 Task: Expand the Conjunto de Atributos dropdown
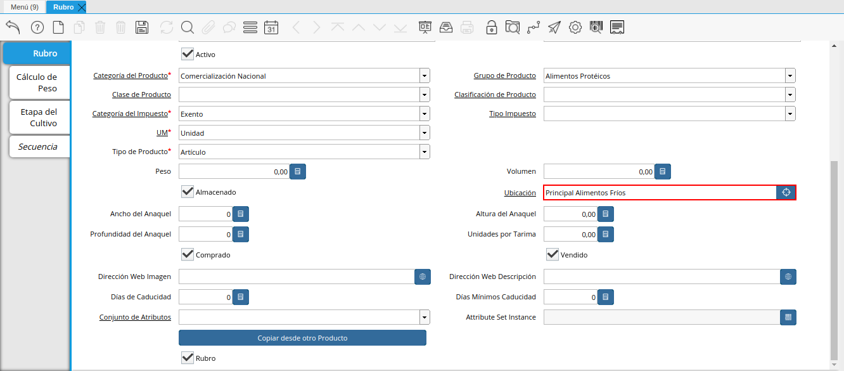point(425,317)
